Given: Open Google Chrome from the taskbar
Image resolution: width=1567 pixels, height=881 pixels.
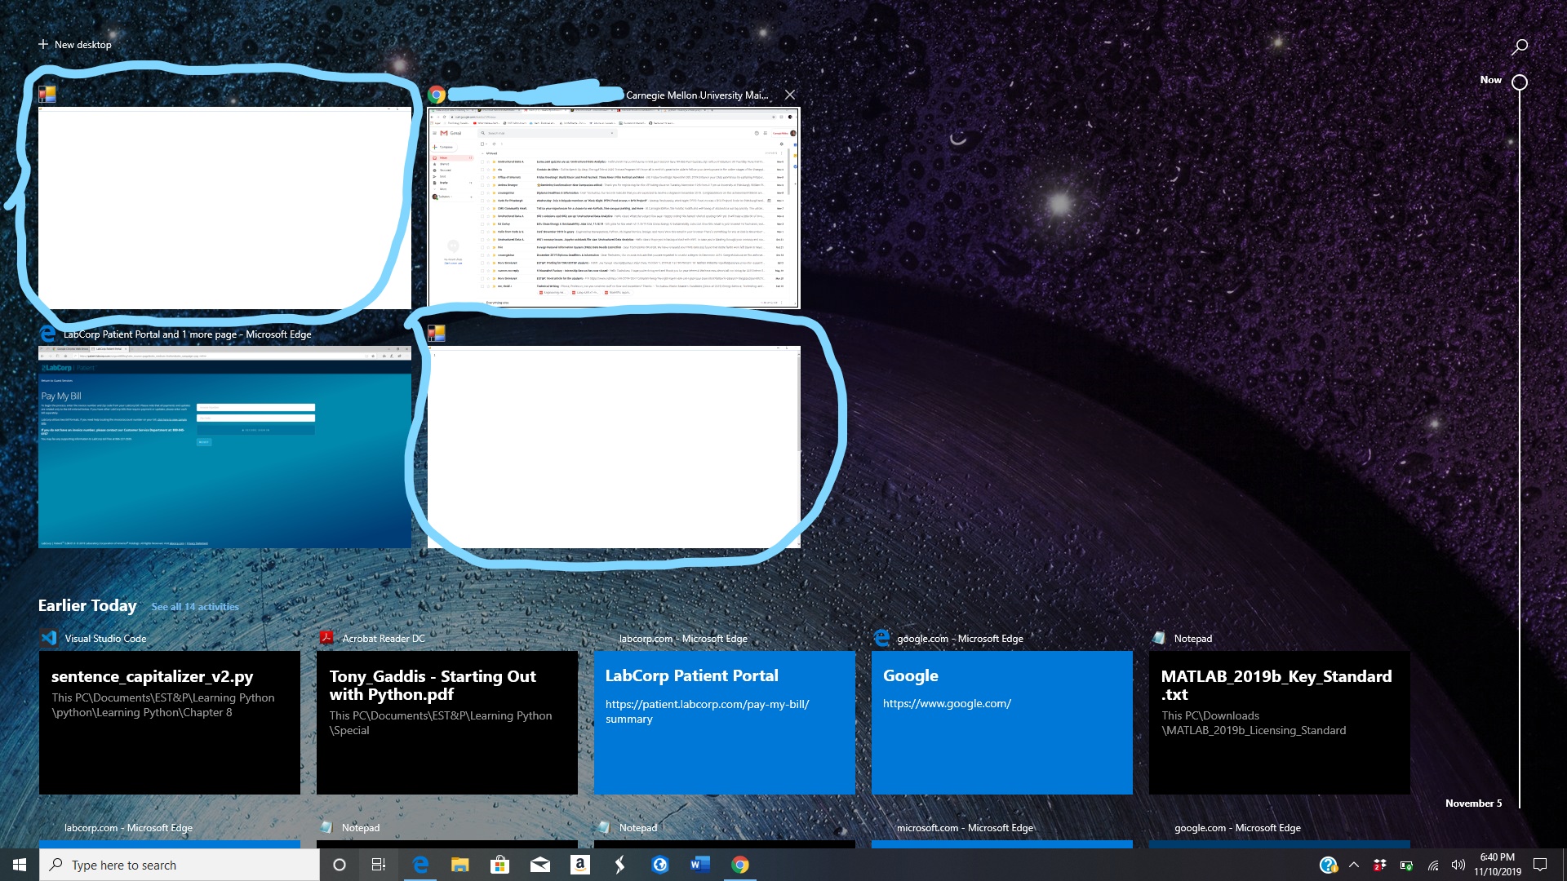Looking at the screenshot, I should tap(740, 865).
